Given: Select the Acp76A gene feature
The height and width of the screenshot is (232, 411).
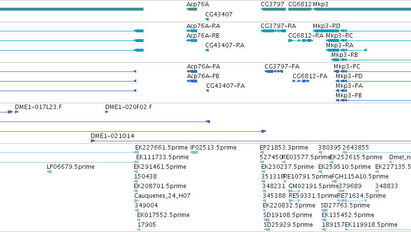Looking at the screenshot, I should click(x=192, y=9).
